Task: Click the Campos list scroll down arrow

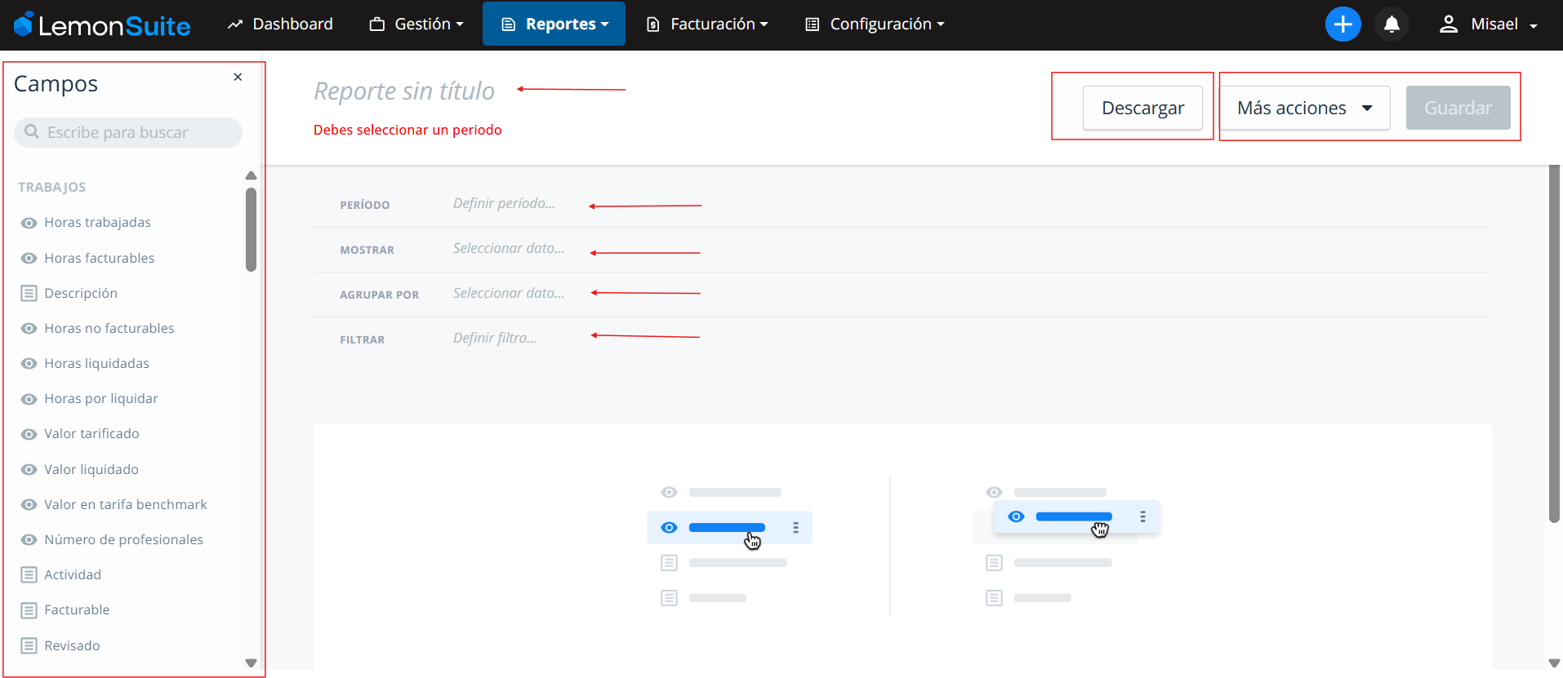Action: point(251,663)
